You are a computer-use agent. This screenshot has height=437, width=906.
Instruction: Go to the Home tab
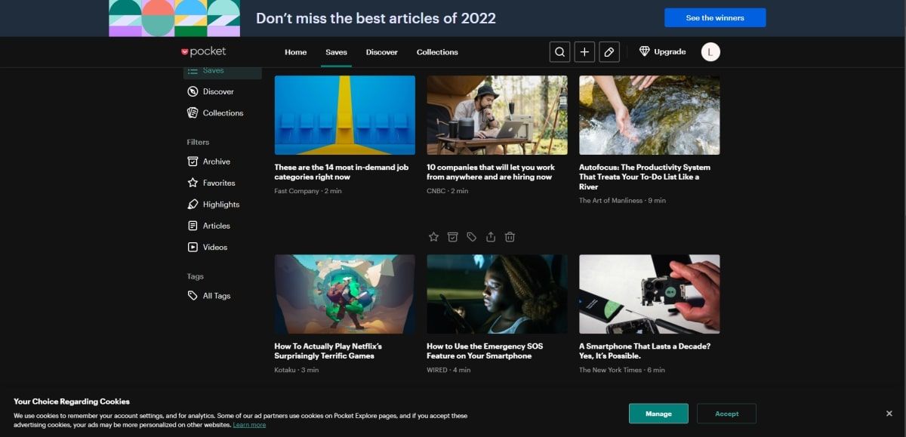point(295,52)
